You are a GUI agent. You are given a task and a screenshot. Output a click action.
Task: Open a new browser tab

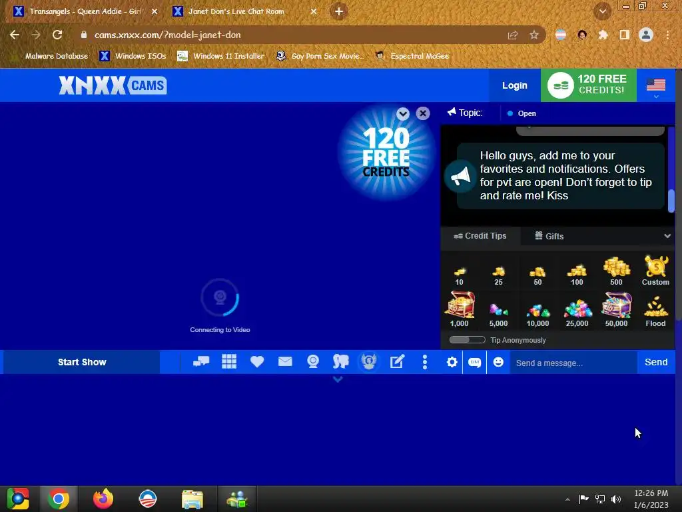tap(339, 11)
